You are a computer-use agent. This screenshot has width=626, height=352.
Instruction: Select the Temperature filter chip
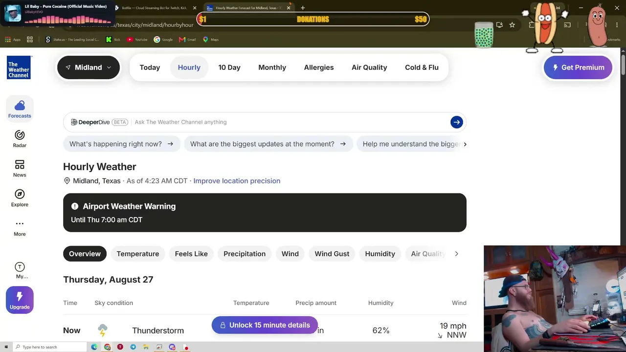click(138, 254)
